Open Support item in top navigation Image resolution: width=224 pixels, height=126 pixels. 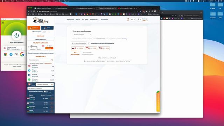click(104, 20)
